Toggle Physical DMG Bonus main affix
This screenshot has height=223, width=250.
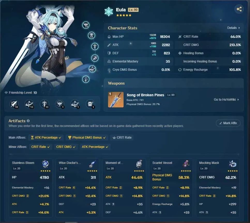pos(87,138)
